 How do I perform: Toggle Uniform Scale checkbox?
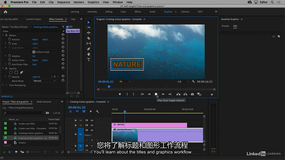[x=34, y=52]
